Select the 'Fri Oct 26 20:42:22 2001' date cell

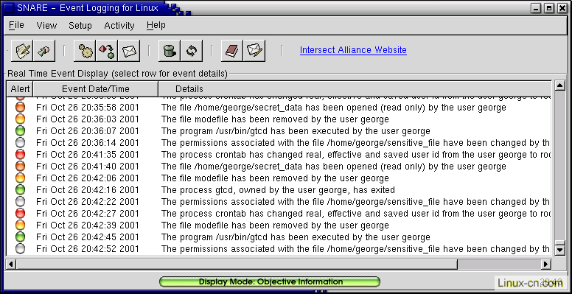point(88,202)
